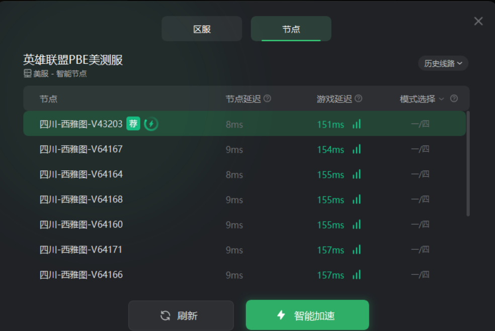This screenshot has height=331, width=495.
Task: Click the help icon after 模式选择
Action: pyautogui.click(x=454, y=98)
